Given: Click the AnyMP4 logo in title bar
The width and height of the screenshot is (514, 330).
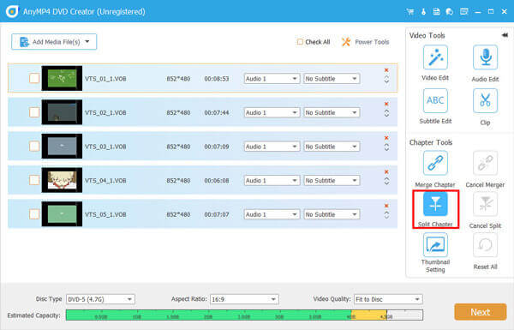Looking at the screenshot, I should click(12, 11).
